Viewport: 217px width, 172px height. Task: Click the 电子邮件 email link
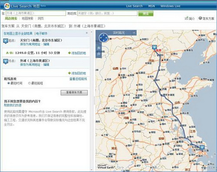tap(42, 33)
